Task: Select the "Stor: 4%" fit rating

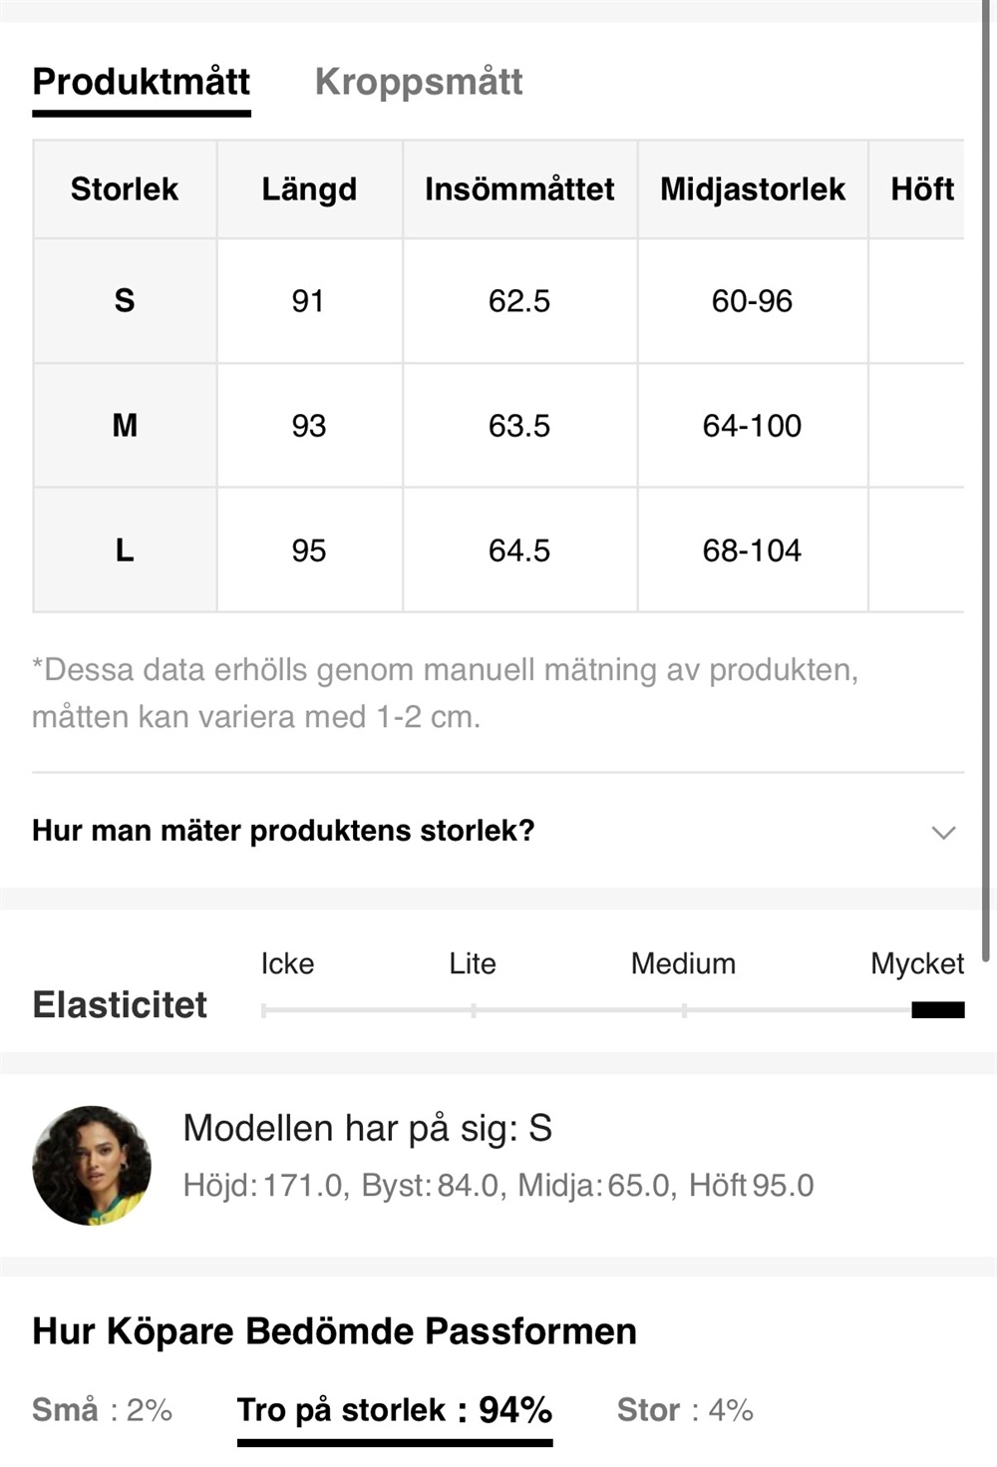Action: click(685, 1410)
